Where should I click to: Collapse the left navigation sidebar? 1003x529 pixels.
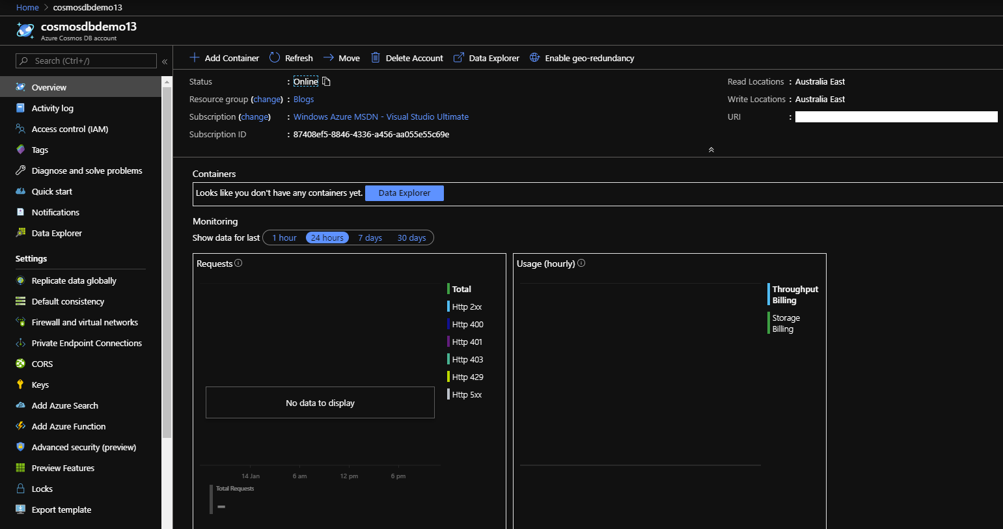(x=165, y=61)
